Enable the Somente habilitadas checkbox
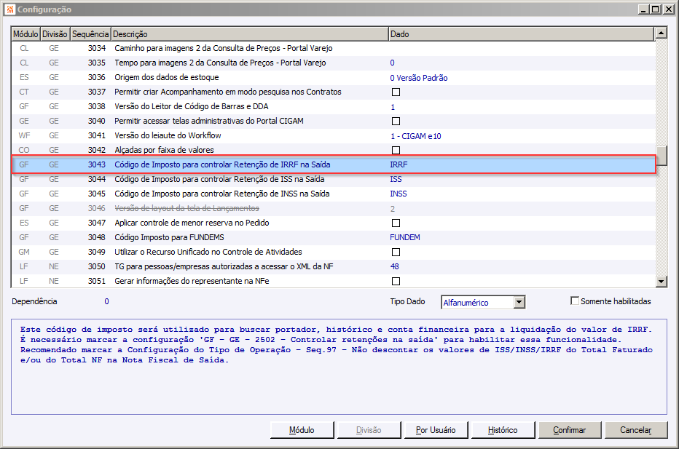 point(575,301)
